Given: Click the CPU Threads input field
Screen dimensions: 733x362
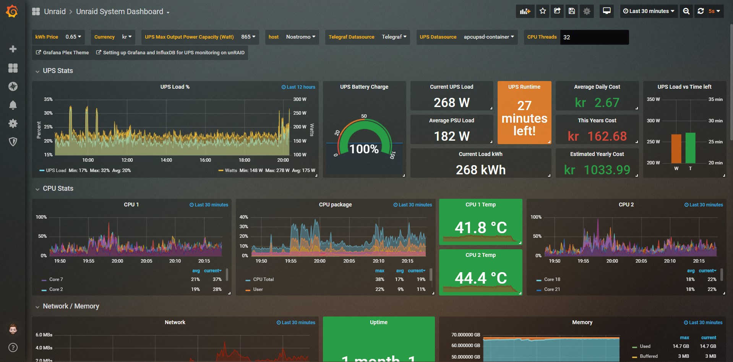Looking at the screenshot, I should pos(594,37).
